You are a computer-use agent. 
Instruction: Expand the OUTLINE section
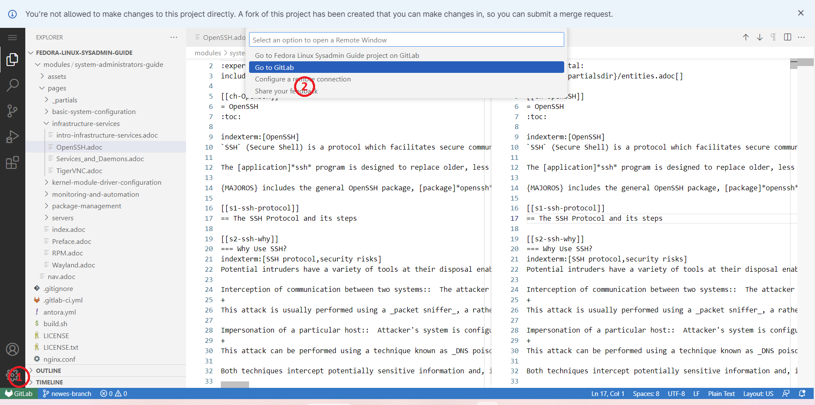(x=105, y=371)
